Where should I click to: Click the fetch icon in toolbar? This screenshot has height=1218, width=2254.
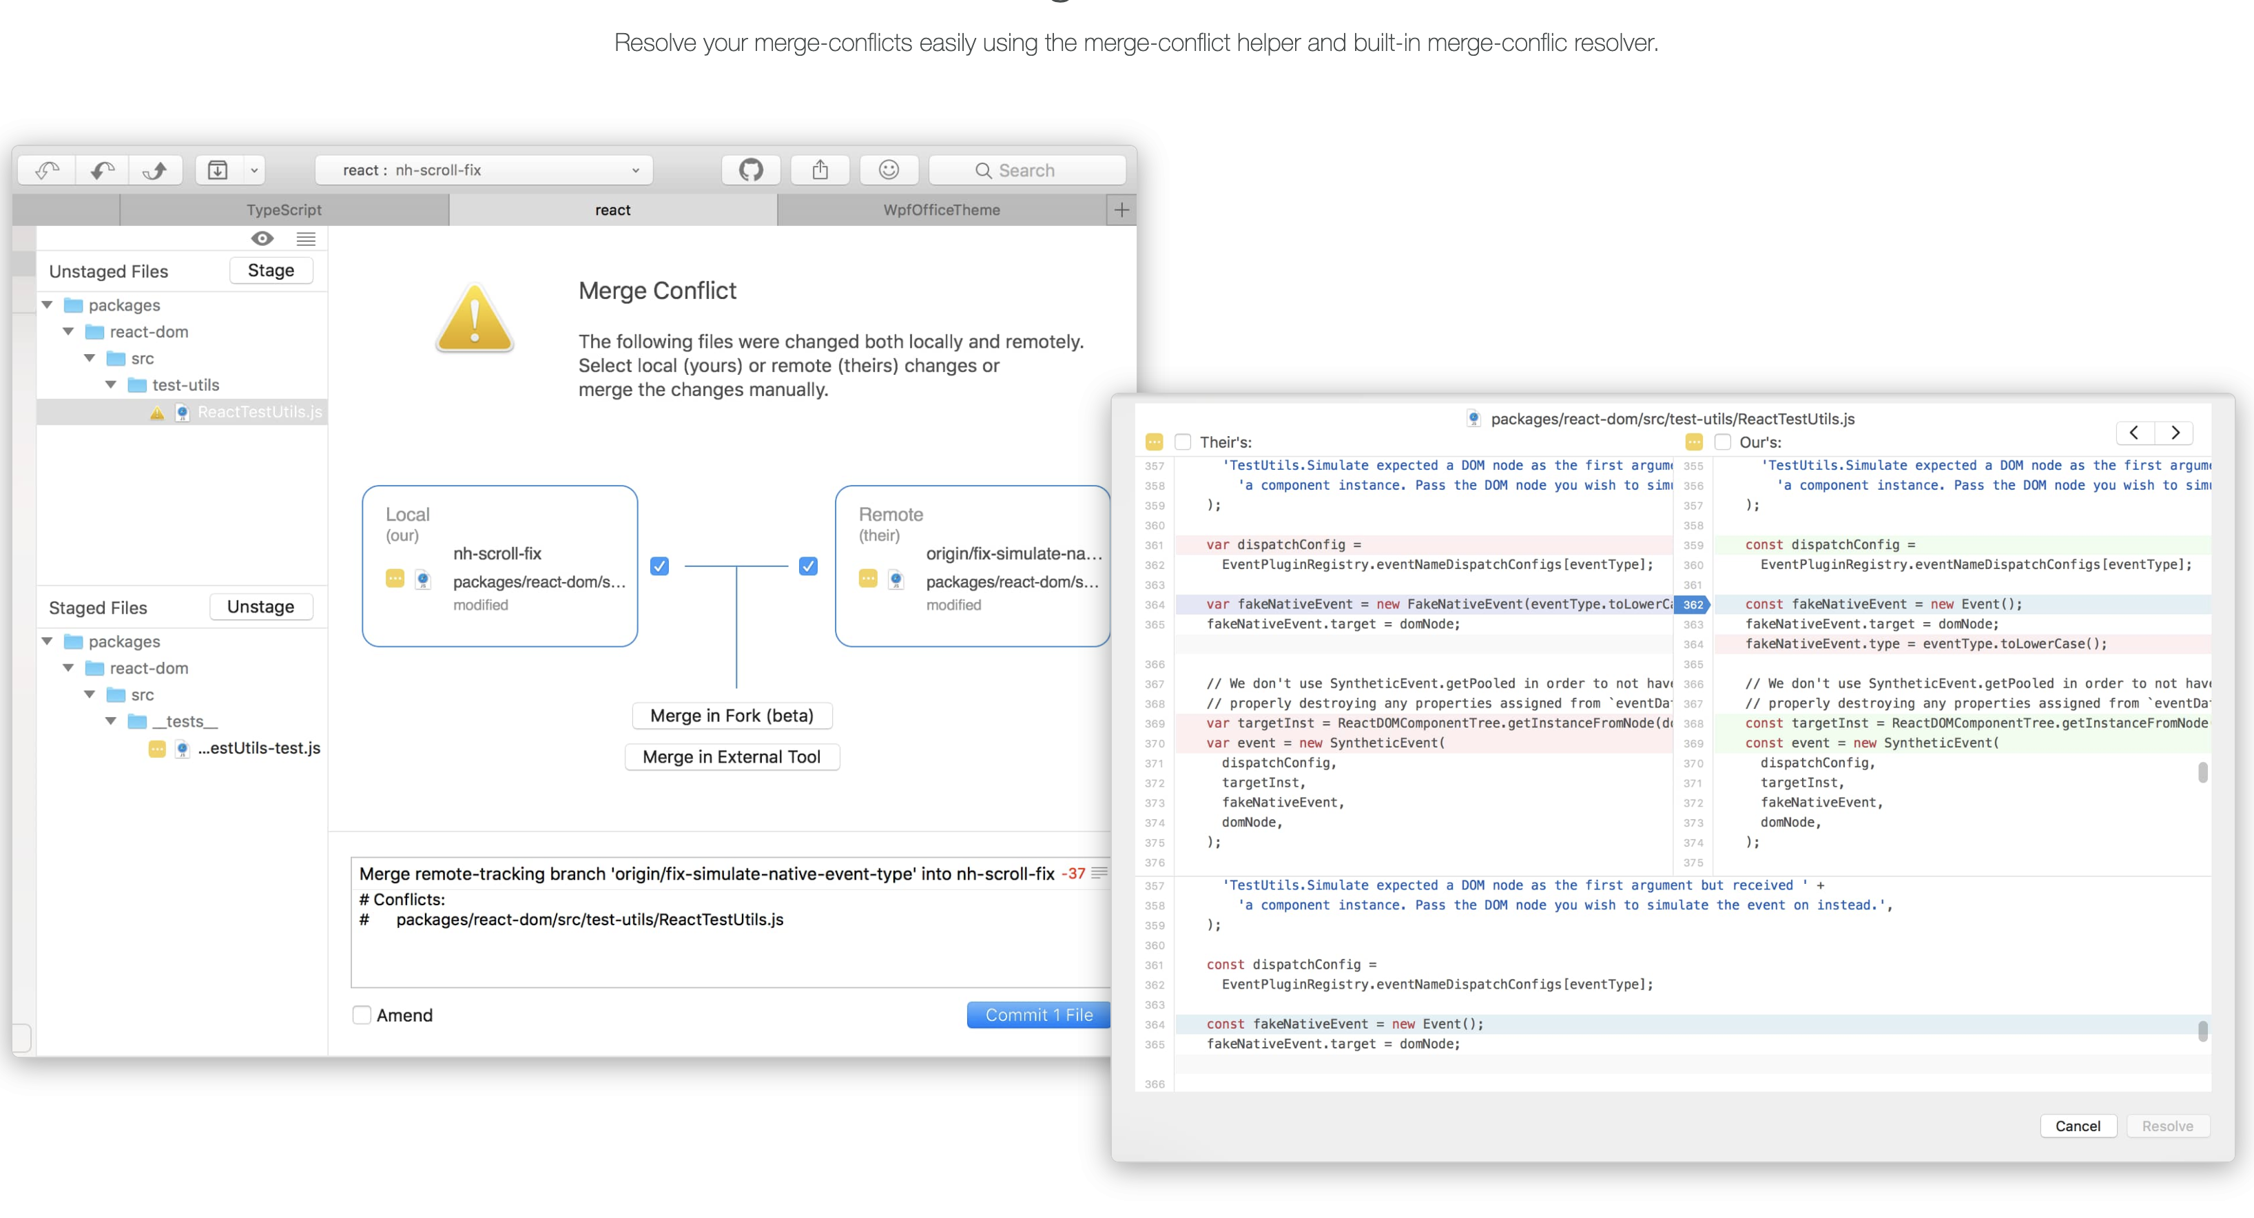(48, 169)
